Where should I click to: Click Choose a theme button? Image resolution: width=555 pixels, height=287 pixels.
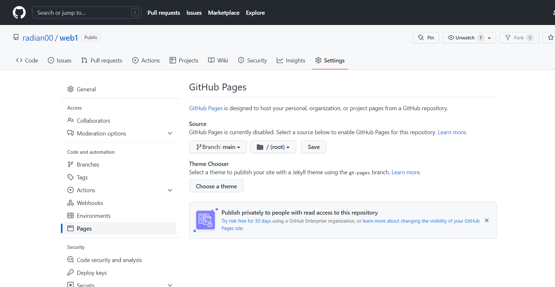point(216,186)
